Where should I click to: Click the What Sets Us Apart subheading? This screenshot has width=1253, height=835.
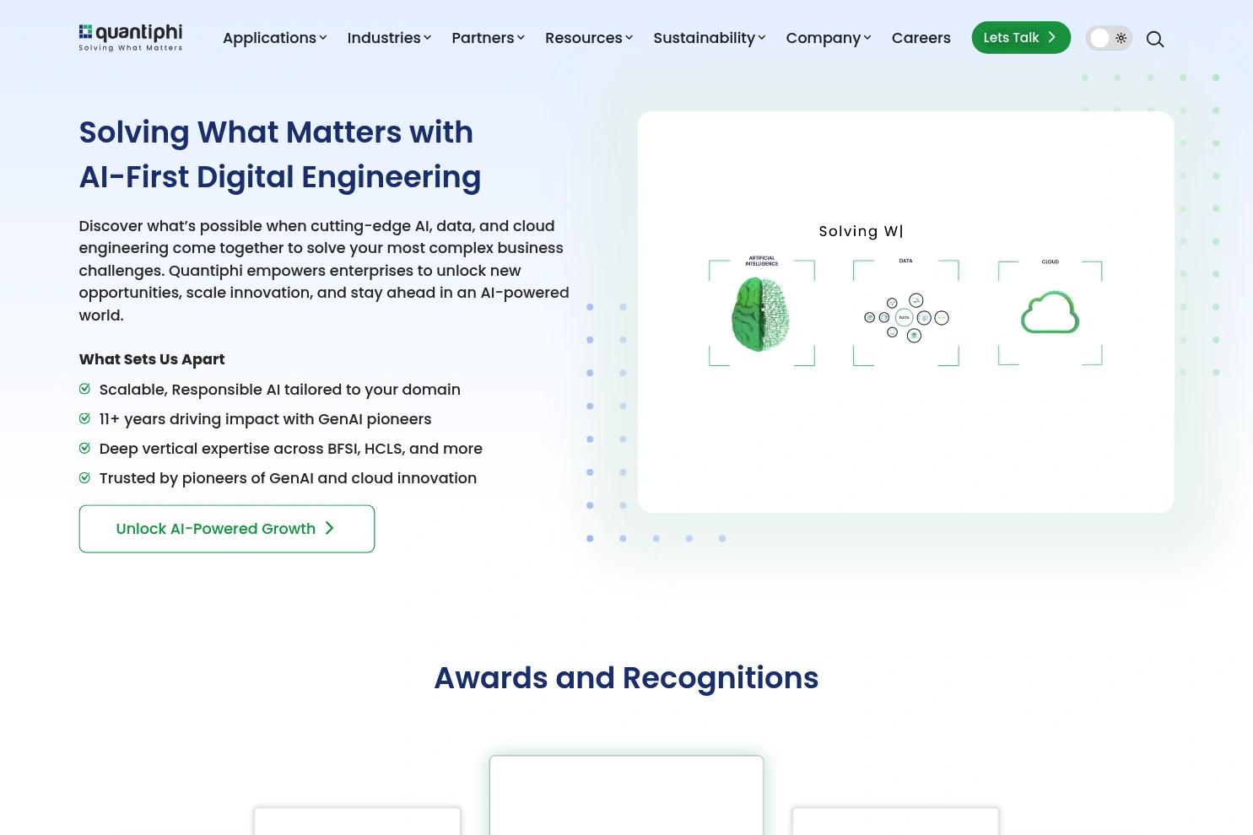[152, 359]
